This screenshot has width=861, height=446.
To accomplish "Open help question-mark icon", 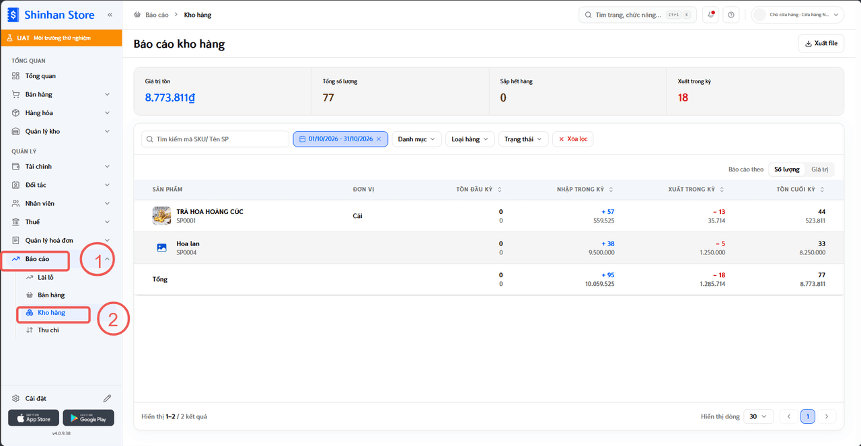I will pyautogui.click(x=731, y=15).
